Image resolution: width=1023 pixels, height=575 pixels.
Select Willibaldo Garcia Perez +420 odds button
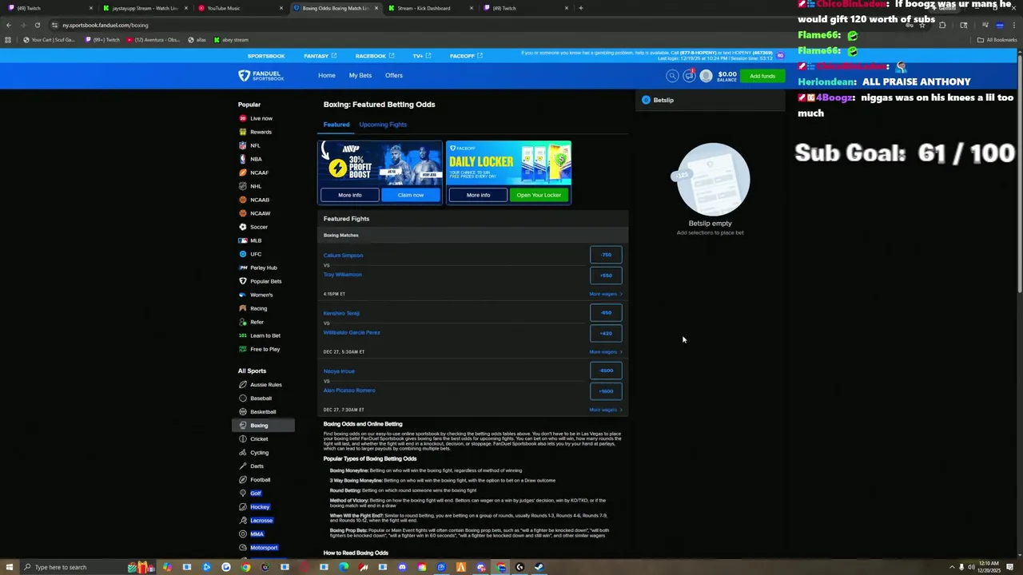click(x=606, y=333)
